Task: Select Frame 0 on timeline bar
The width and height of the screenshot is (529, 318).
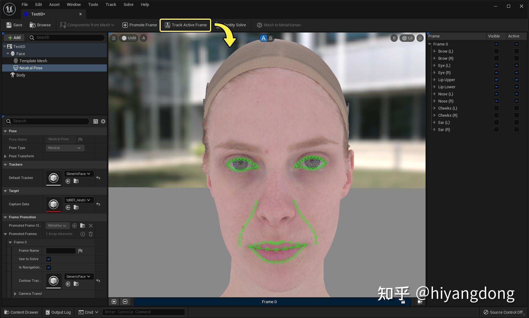Action: pos(269,302)
